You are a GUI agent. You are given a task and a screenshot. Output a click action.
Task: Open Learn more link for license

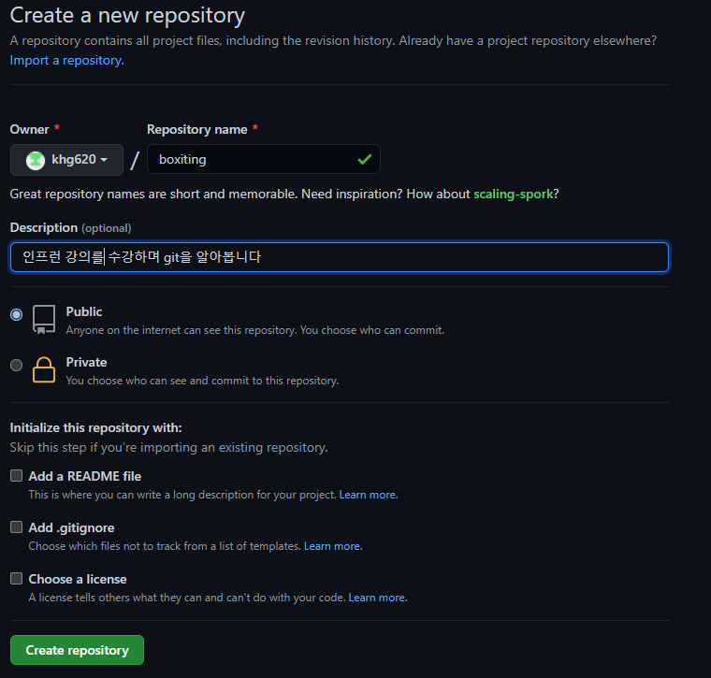click(378, 598)
